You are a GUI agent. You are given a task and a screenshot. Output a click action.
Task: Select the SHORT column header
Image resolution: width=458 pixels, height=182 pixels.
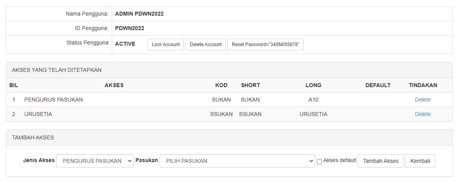click(250, 85)
